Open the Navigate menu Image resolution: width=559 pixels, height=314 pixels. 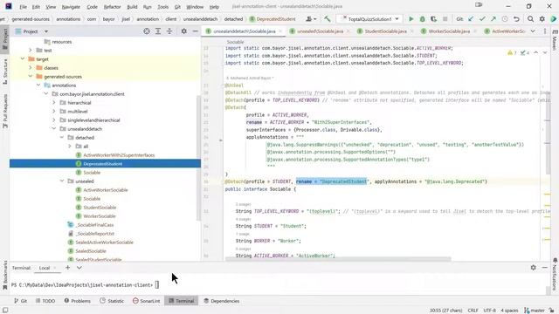[71, 7]
